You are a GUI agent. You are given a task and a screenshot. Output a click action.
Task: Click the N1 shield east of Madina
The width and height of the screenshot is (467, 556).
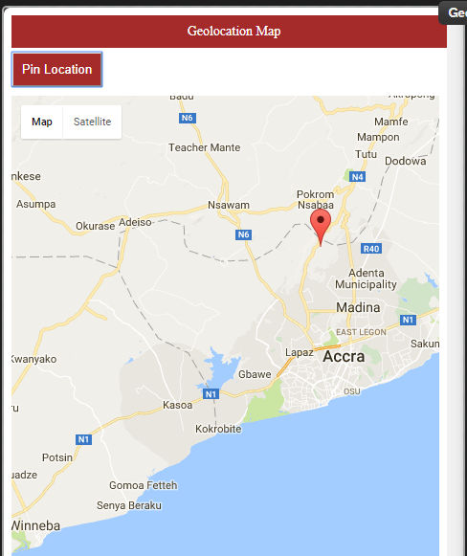pyautogui.click(x=408, y=320)
